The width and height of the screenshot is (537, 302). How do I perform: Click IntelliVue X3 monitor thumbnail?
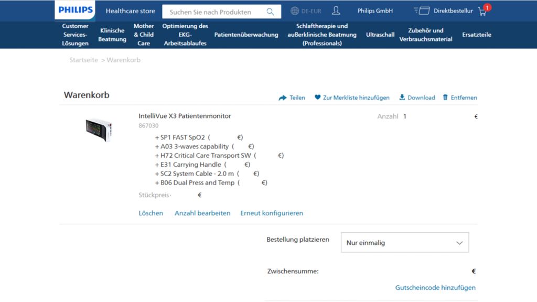click(x=99, y=130)
